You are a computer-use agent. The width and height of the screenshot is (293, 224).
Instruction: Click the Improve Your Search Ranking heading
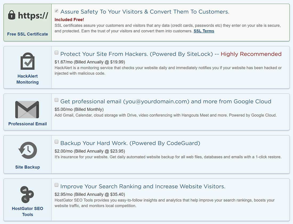143,186
